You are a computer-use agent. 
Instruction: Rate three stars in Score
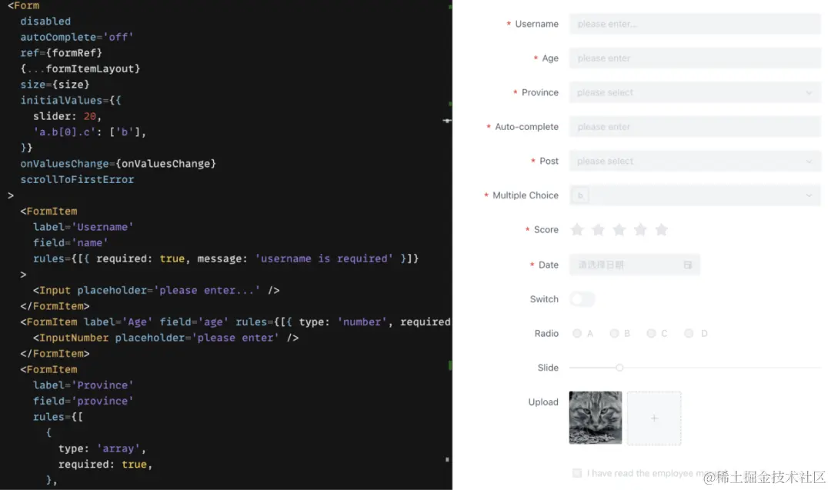tap(619, 229)
